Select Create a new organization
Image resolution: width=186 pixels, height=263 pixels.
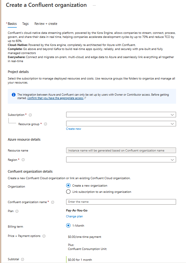(68, 186)
